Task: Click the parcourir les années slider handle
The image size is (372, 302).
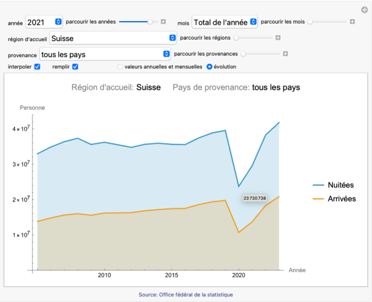Action: (149, 22)
